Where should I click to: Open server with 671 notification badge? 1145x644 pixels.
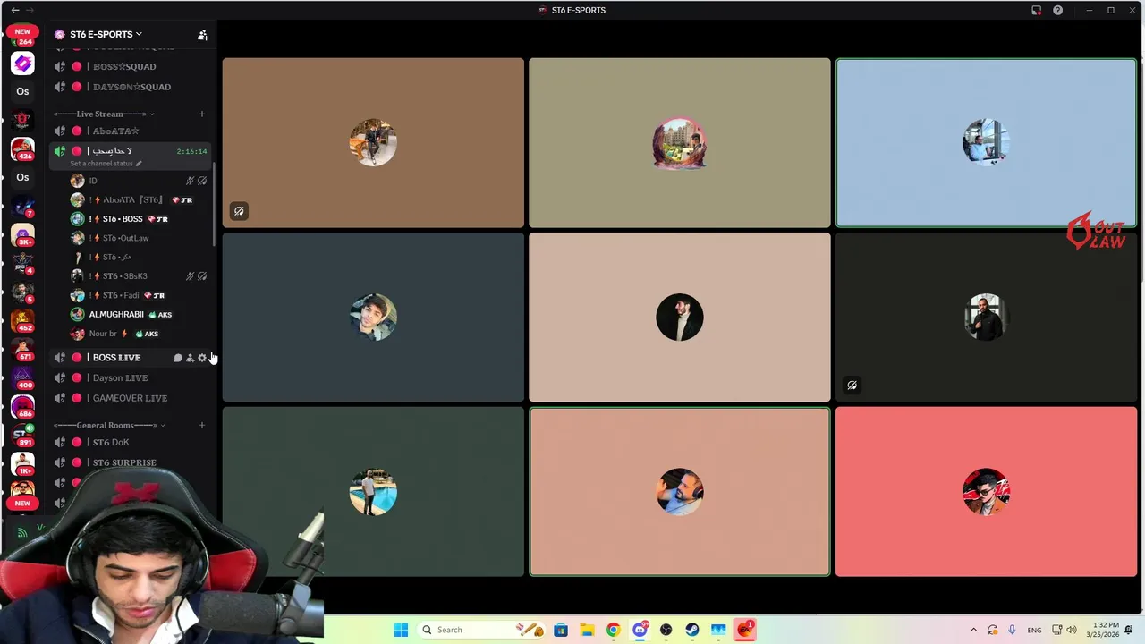click(x=22, y=350)
